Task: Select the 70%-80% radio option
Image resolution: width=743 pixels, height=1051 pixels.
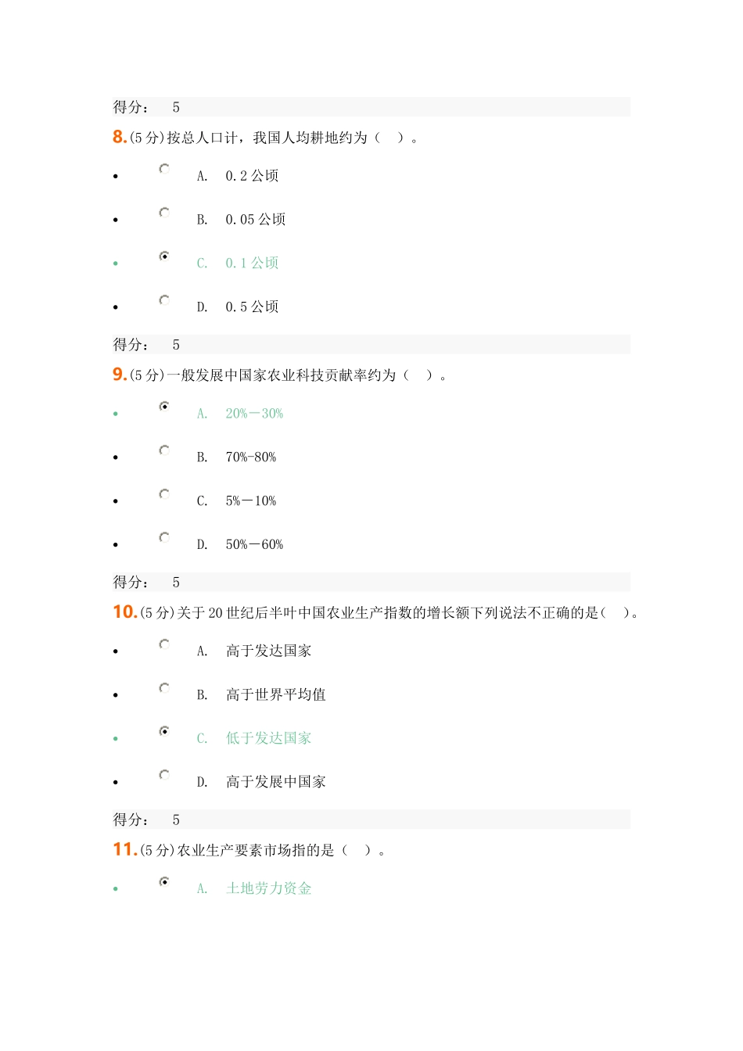Action: [164, 450]
